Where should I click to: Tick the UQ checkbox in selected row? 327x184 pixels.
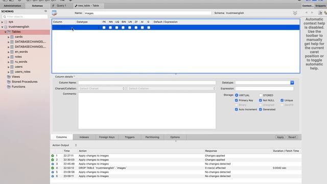pyautogui.click(x=117, y=28)
